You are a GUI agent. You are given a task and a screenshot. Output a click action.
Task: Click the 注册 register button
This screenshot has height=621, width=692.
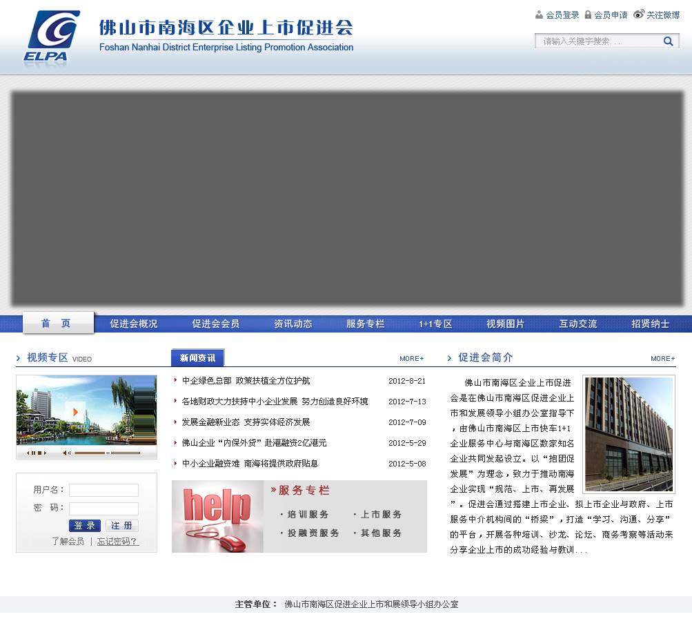(x=122, y=526)
